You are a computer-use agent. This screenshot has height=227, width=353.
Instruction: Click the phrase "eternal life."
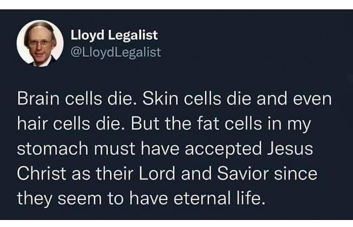tap(218, 198)
